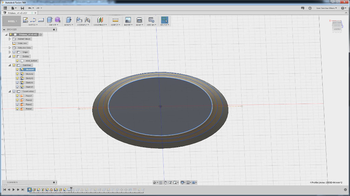Collapse the Sketches folder
Viewport: 350px width, 196px height.
pyautogui.click(x=10, y=65)
